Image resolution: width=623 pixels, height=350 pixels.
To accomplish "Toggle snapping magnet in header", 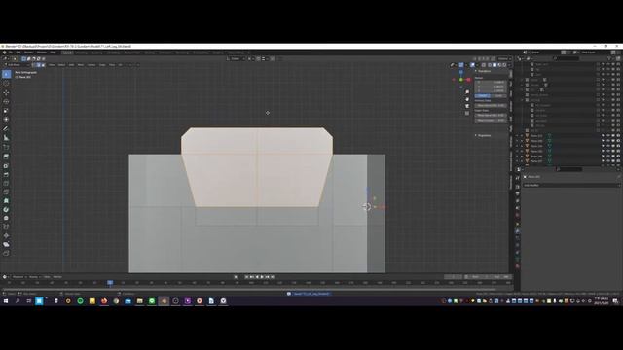I will click(258, 58).
